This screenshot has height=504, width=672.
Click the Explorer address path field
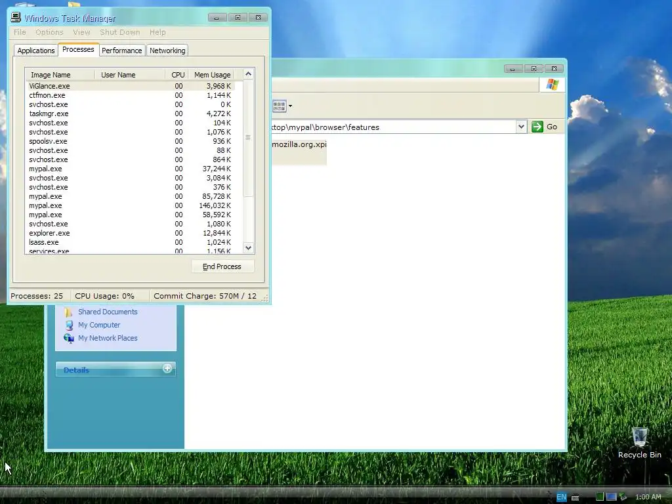[393, 127]
